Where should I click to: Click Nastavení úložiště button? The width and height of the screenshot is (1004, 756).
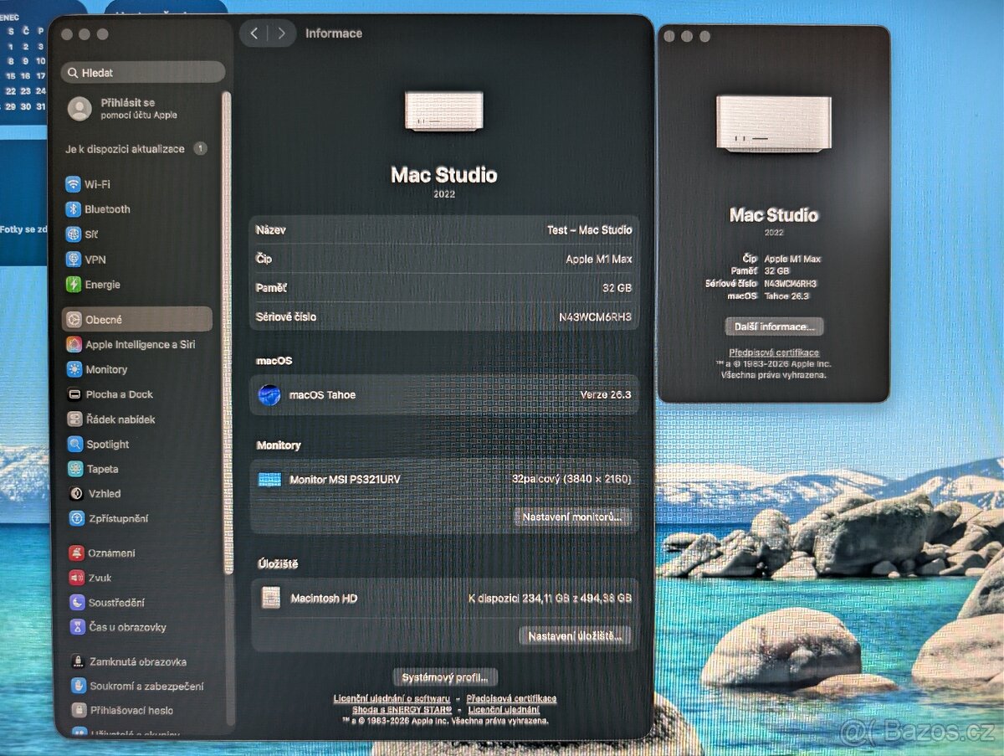pos(575,636)
